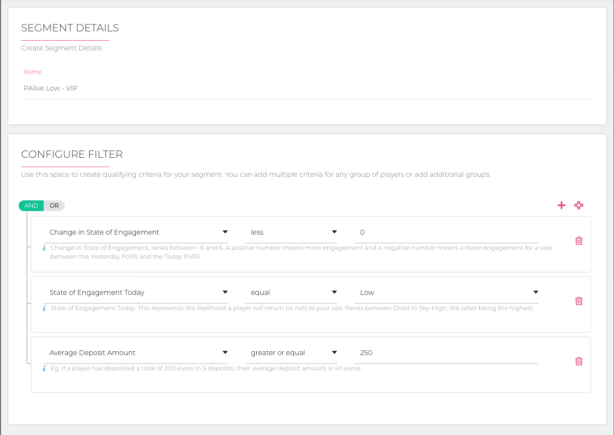Delete the Change in State of Engagement rule

[x=579, y=241]
